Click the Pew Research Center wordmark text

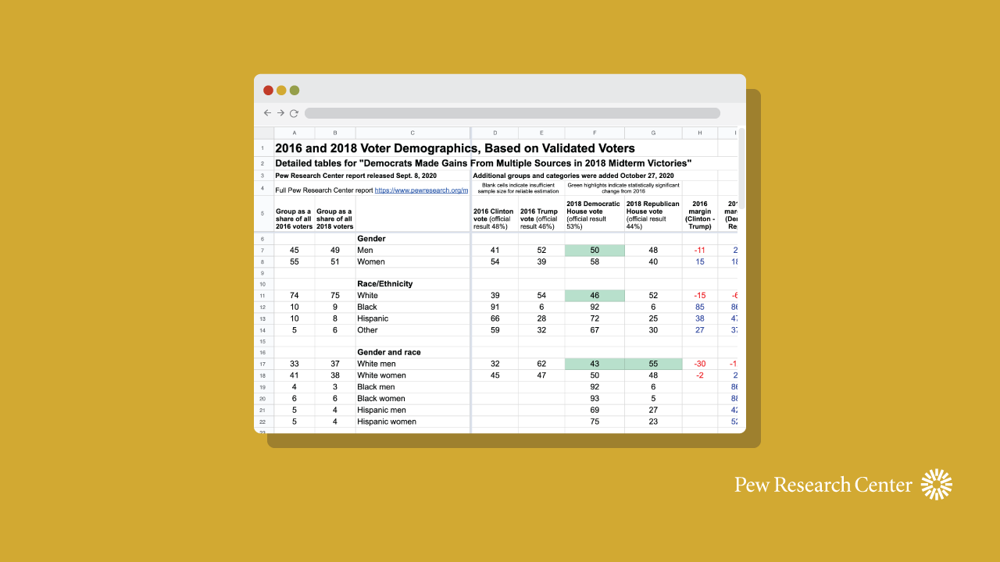click(823, 485)
